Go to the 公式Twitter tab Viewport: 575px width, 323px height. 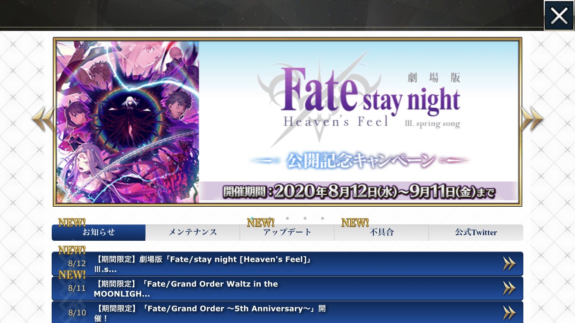[476, 233]
